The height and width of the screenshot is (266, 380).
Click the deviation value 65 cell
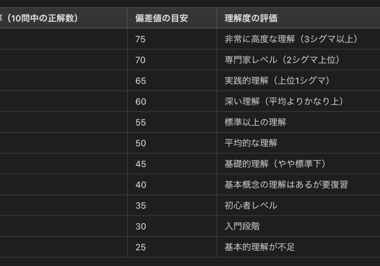[140, 81]
